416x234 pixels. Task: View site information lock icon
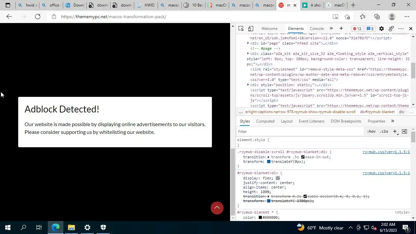point(54,17)
